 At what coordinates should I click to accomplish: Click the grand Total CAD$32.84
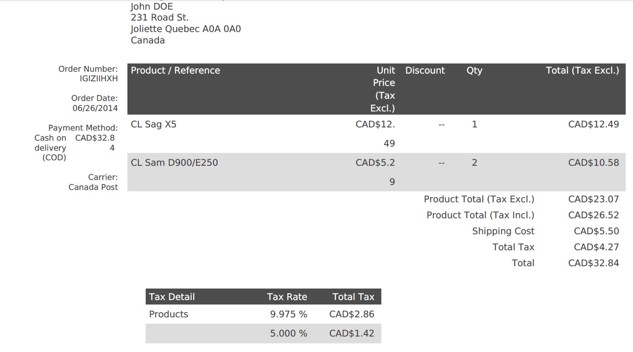point(594,263)
